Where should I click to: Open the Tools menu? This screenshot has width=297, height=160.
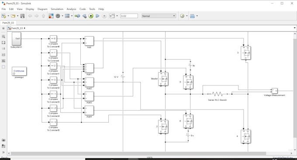(92, 9)
